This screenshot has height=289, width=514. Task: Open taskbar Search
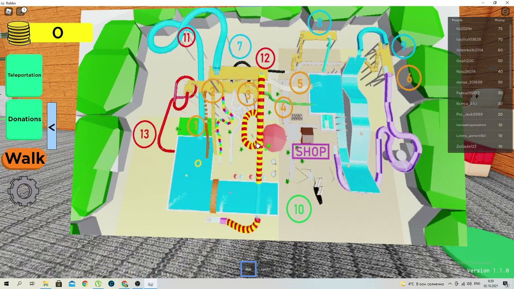19,284
